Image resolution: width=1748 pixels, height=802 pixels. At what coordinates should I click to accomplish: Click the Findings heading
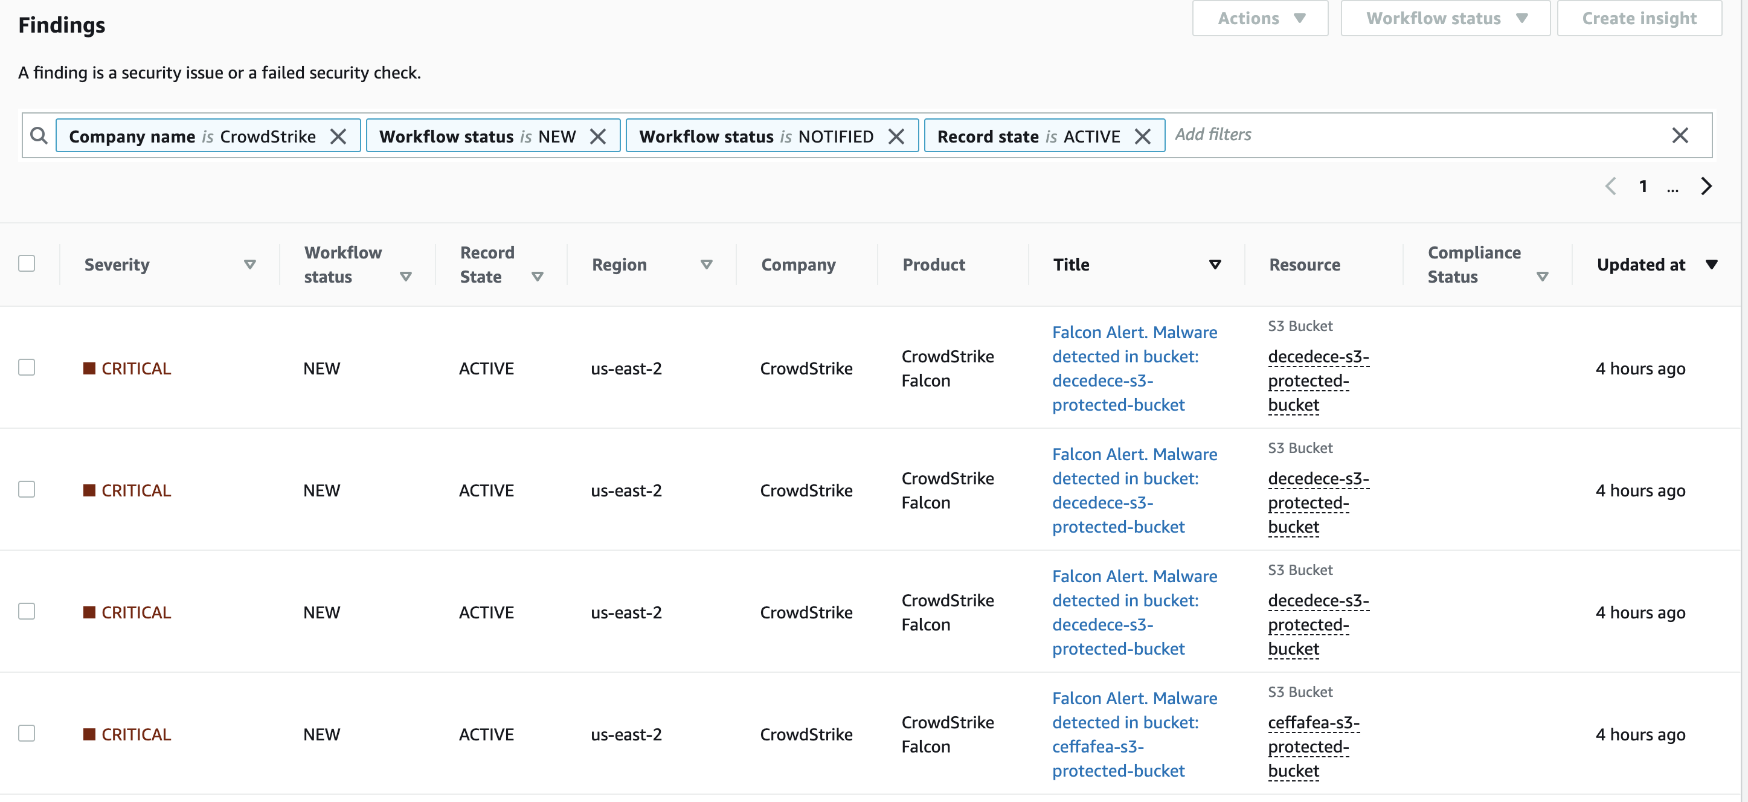click(62, 25)
